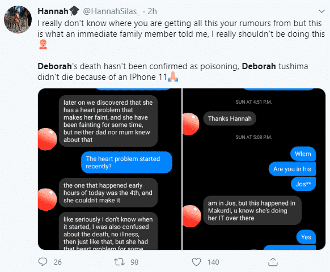Click the reply speech bubble icon
Screen dimensions: 330x272
[43, 262]
